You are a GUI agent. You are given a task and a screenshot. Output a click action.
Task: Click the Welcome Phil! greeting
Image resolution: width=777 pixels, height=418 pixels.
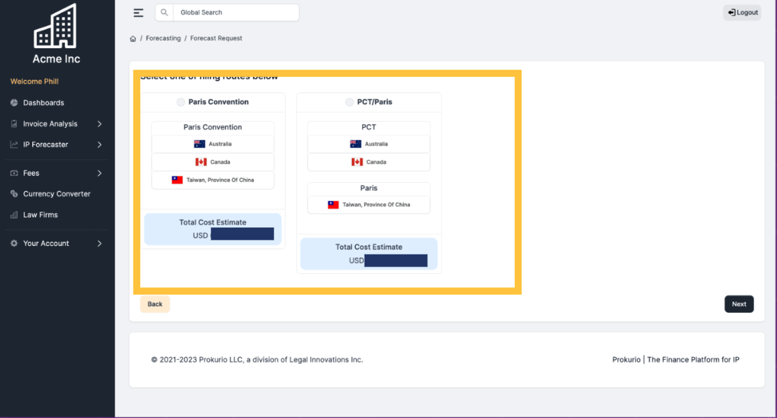coord(35,81)
